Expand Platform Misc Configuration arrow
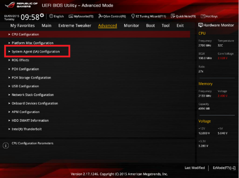Image resolution: width=239 pixels, height=178 pixels. tap(9, 43)
